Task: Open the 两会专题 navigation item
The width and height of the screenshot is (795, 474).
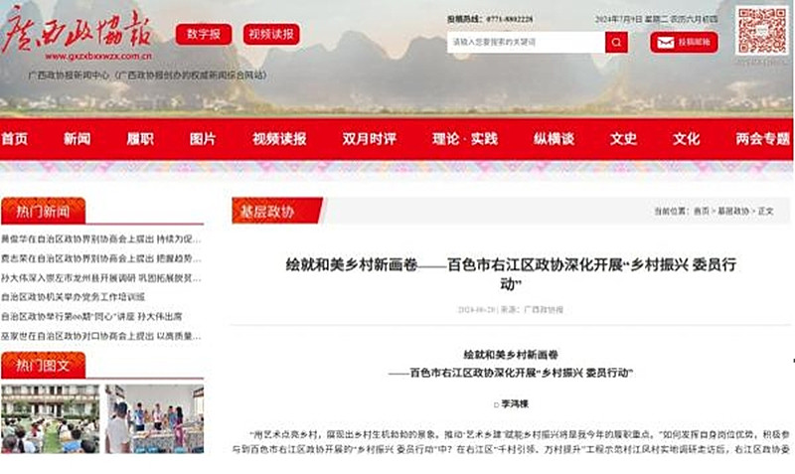Action: coord(763,138)
